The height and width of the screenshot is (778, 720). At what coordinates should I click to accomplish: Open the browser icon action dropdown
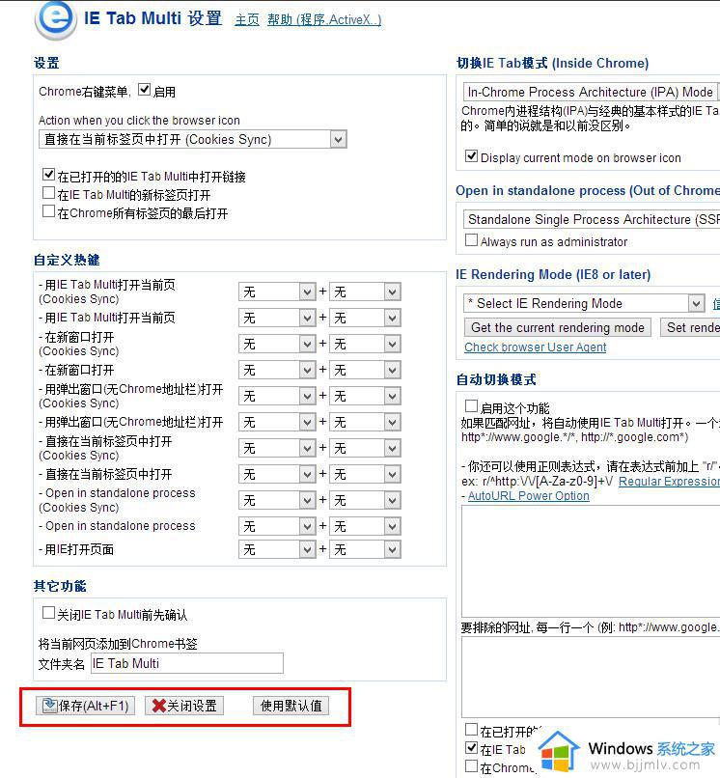(x=192, y=139)
